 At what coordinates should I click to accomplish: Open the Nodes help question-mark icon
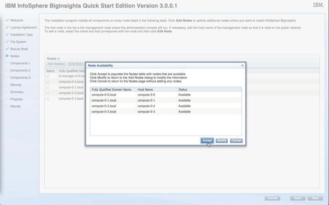click(x=58, y=59)
